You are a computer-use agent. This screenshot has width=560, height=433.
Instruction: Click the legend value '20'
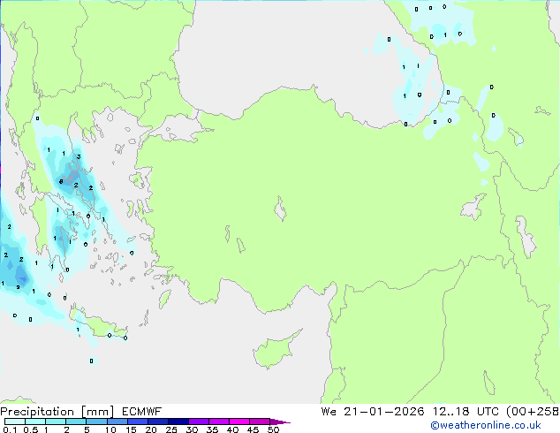coord(151,429)
